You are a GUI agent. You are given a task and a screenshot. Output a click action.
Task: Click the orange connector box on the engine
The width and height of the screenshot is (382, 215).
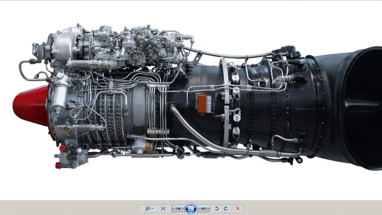[x=202, y=104]
